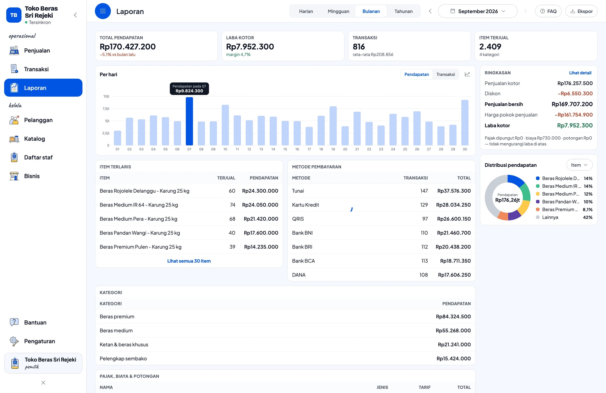Open the Item distribution dropdown
606x393 pixels.
coord(579,165)
